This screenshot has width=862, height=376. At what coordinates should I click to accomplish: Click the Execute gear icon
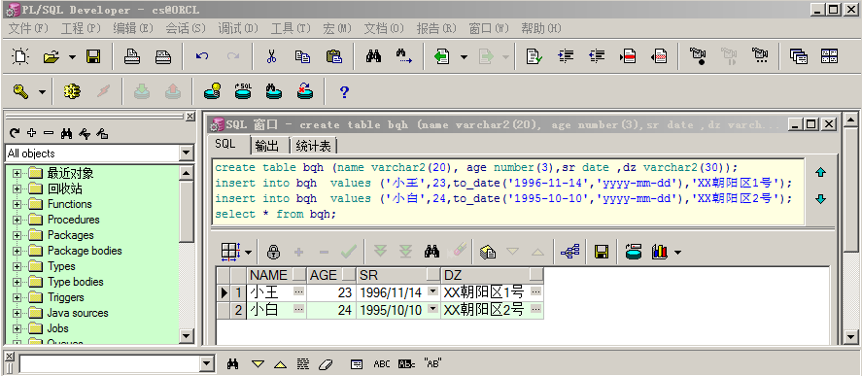(72, 91)
